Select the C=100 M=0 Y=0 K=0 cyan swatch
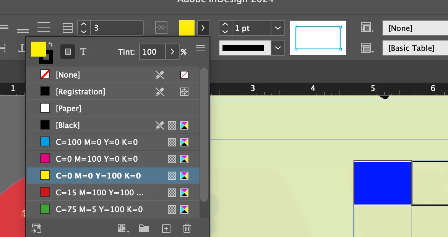This screenshot has width=448, height=237. click(113, 142)
